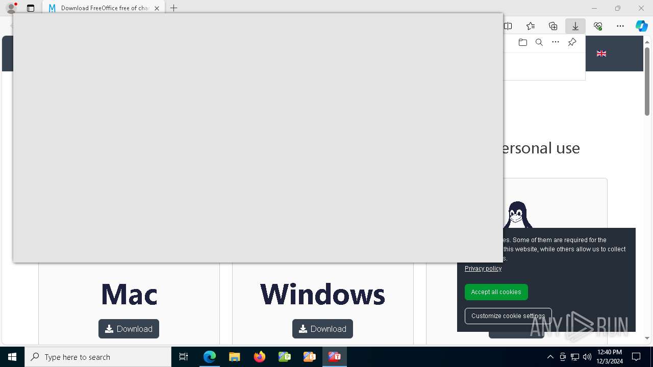Pin the downloads panel
Viewport: 653px width, 367px height.
click(572, 42)
